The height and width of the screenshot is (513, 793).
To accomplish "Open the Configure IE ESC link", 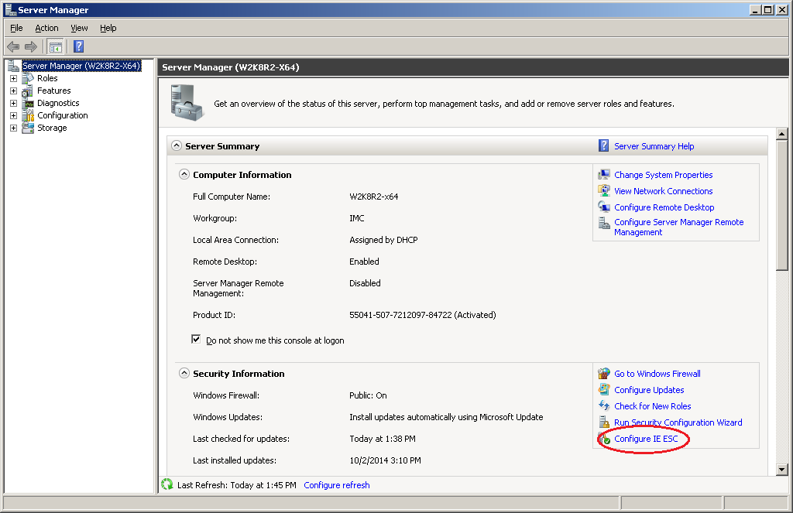I will (x=646, y=439).
